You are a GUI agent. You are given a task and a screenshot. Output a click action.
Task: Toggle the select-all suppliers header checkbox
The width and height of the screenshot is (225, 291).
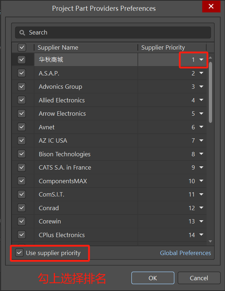(x=22, y=47)
